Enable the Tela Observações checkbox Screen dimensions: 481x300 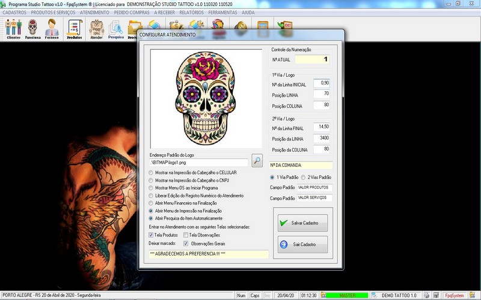(x=186, y=235)
